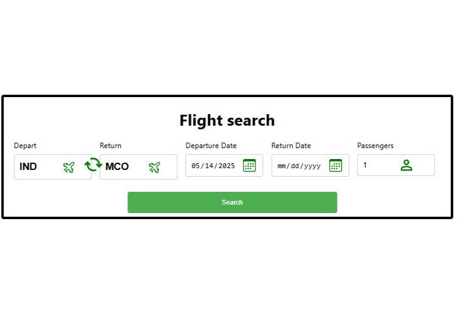Viewport: 461px width, 329px height.
Task: Select the Passengers number input showing 1
Action: tap(377, 165)
